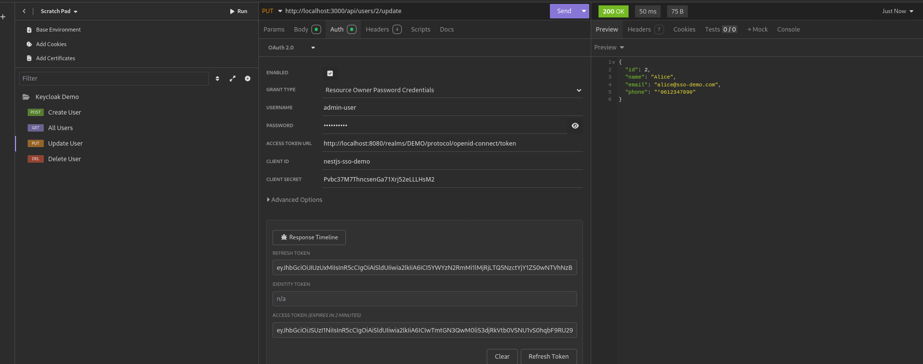This screenshot has width=923, height=364.
Task: Click the "alice@sso-demo.com" email value
Action: 686,85
